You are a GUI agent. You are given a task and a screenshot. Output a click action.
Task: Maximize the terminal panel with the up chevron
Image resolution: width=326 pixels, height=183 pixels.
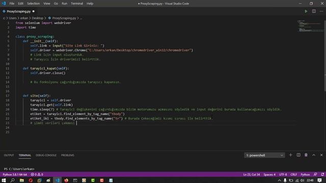(314, 155)
